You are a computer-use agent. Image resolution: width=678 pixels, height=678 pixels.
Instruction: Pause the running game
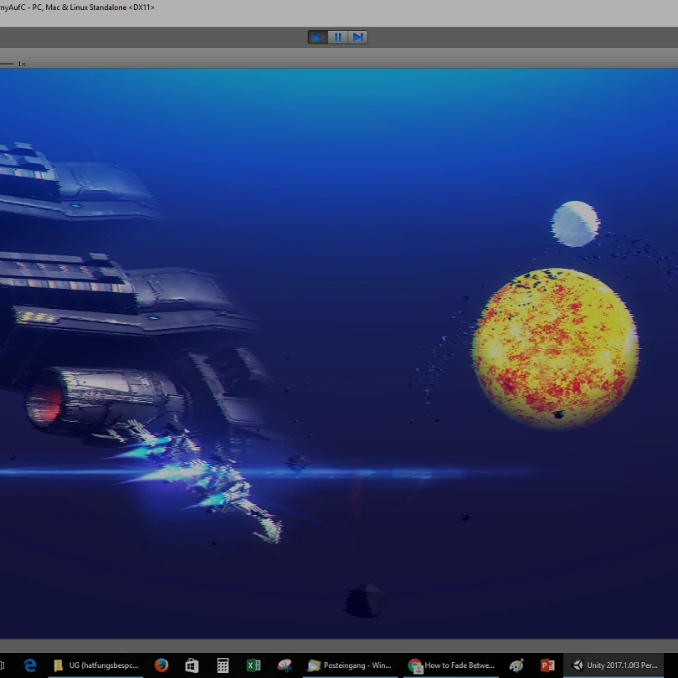tap(337, 37)
